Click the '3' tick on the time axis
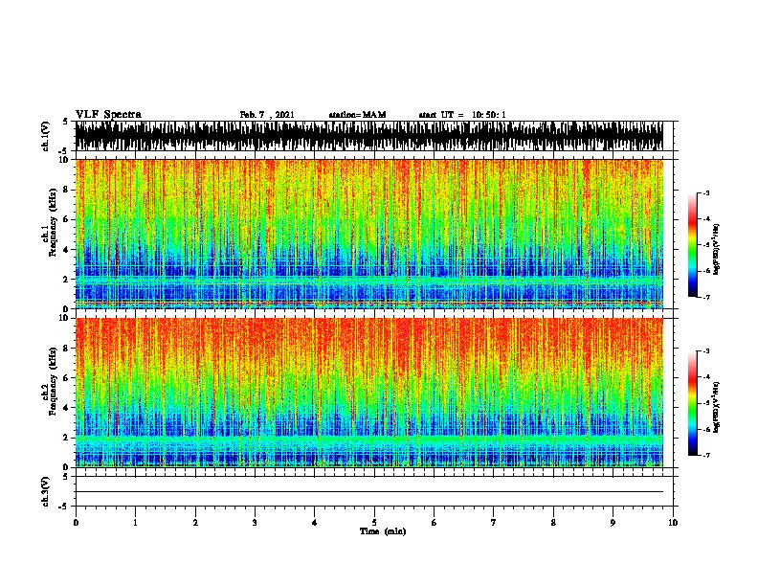 click(x=255, y=523)
